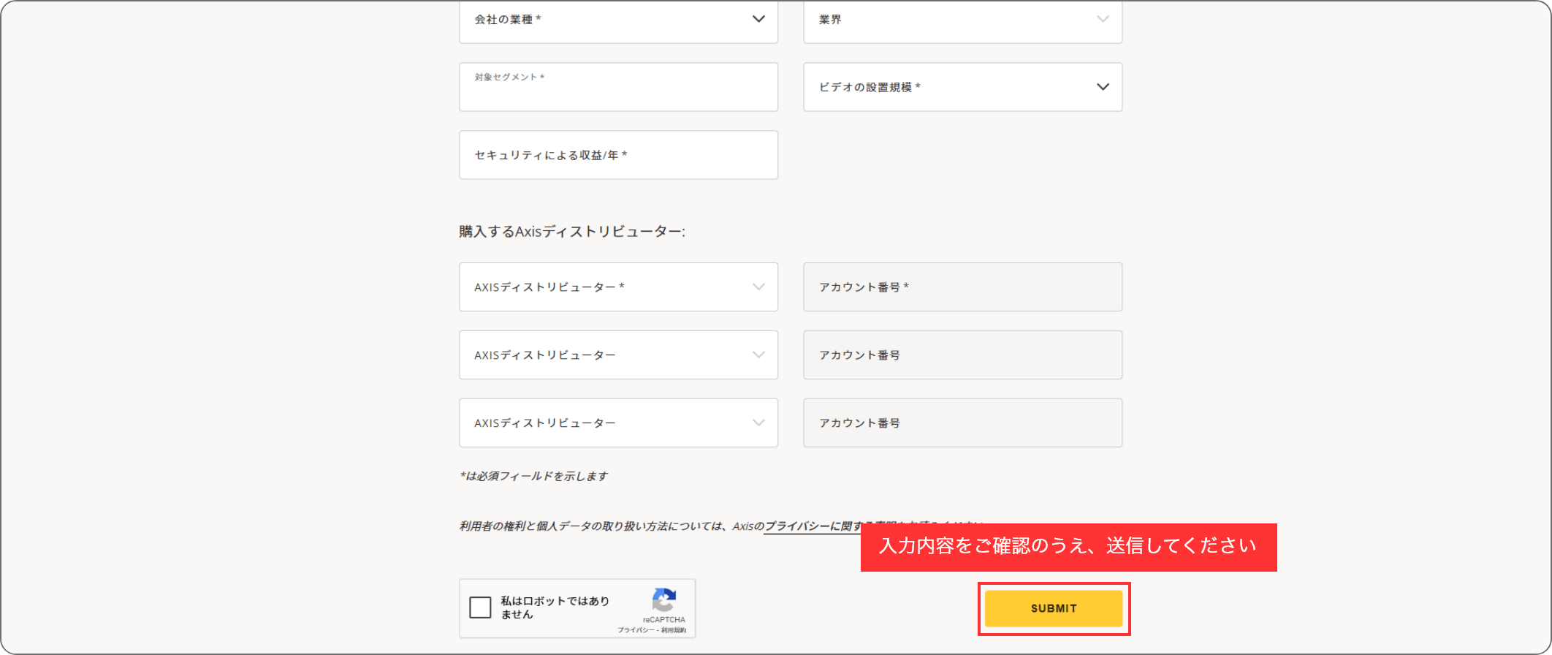Click the 購入するAxisディストリビューター heading
The image size is (1552, 655).
point(572,232)
